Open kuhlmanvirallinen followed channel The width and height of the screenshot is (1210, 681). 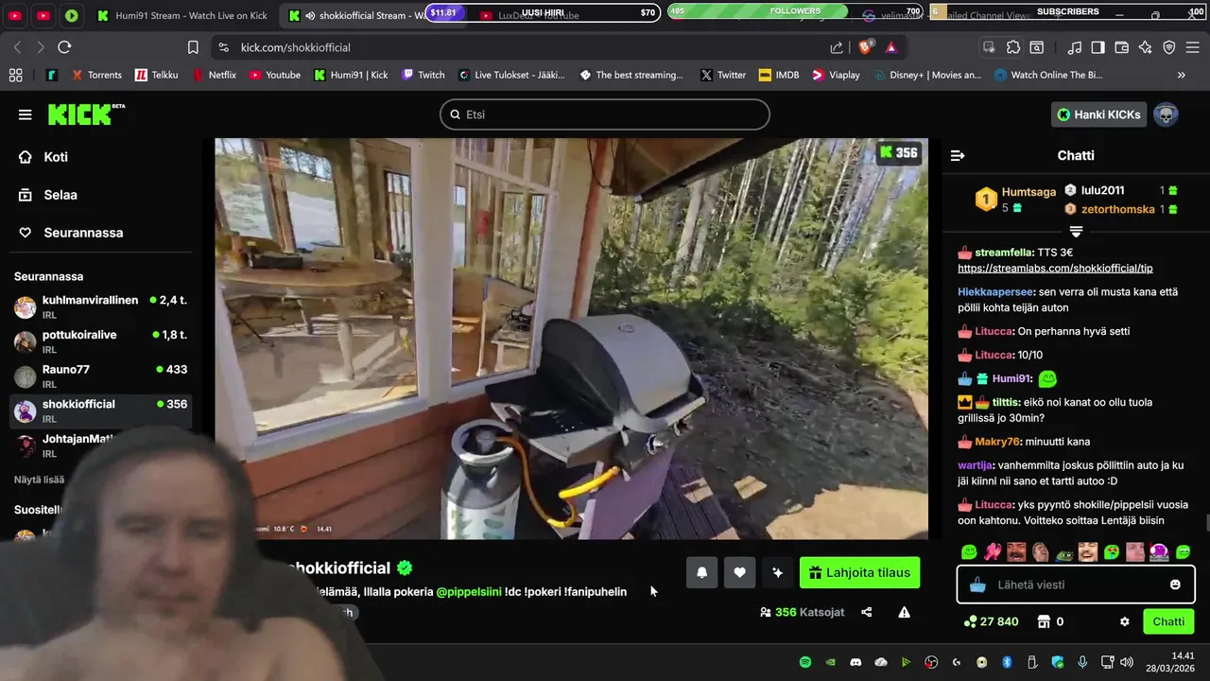[100, 306]
